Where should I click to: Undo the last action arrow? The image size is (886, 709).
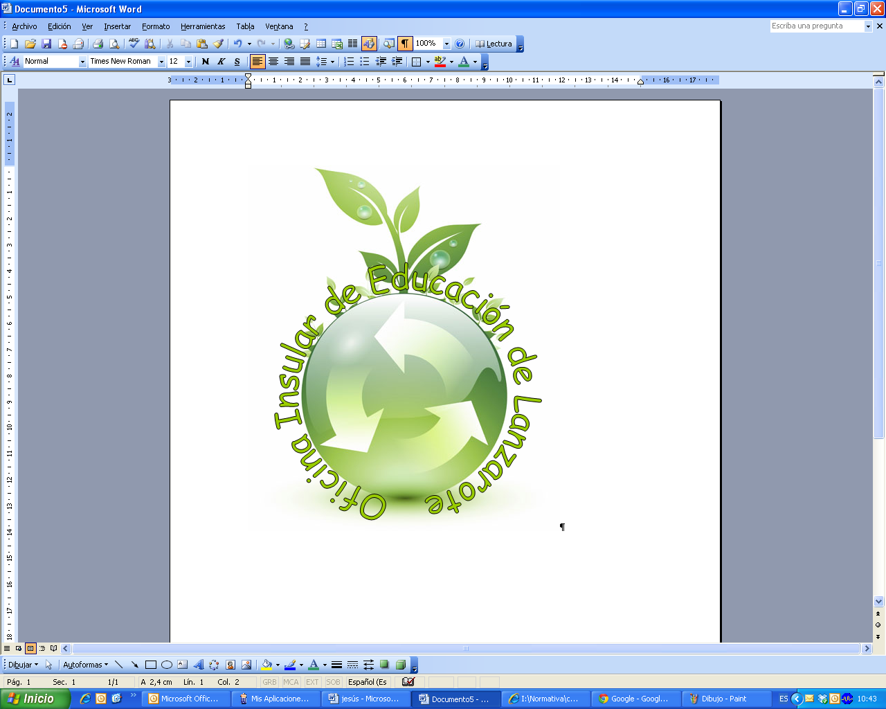pyautogui.click(x=237, y=44)
